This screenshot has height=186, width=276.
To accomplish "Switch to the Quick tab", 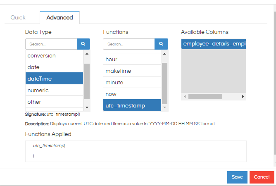I will (x=18, y=17).
